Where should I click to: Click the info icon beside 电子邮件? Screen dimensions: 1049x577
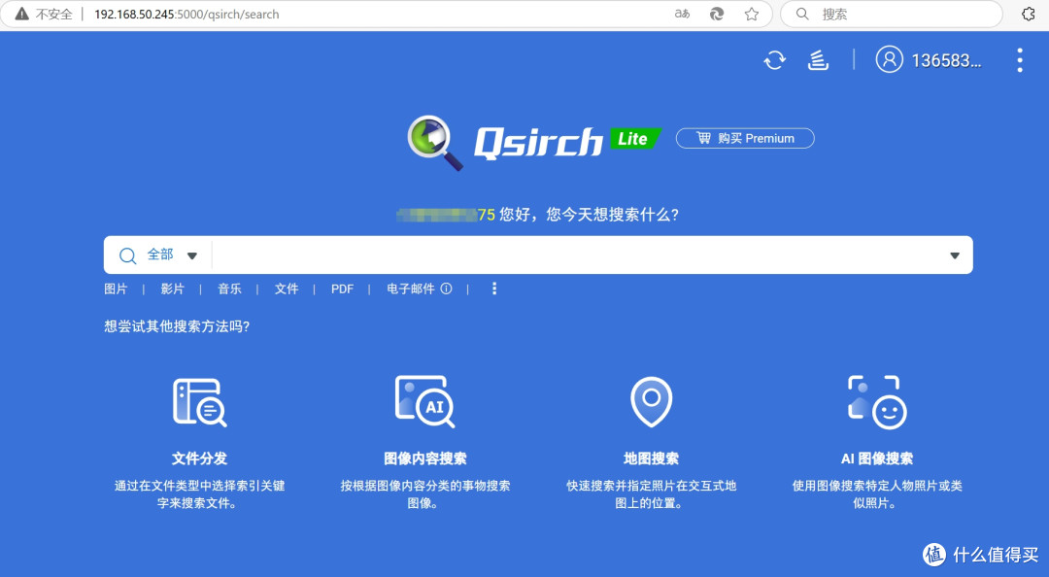(x=446, y=288)
